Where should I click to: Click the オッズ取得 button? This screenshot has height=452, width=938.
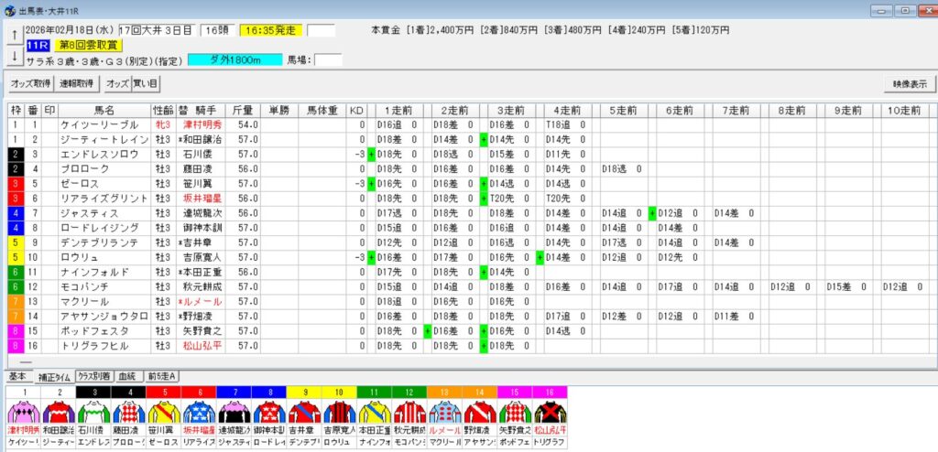click(30, 84)
